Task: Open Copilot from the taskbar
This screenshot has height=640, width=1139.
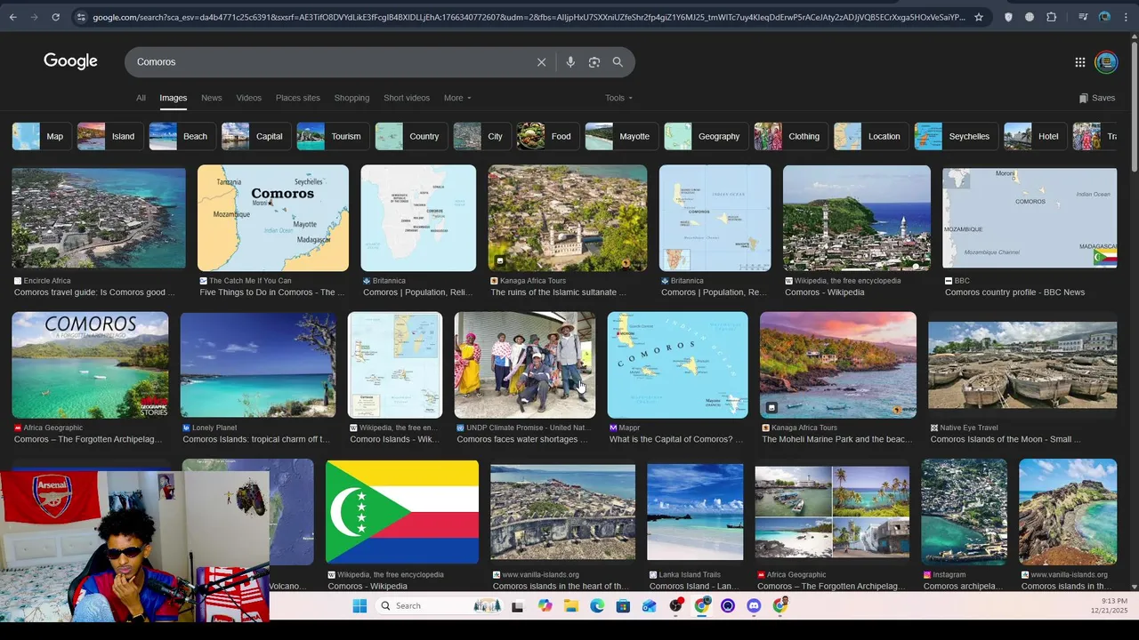Action: 545,606
